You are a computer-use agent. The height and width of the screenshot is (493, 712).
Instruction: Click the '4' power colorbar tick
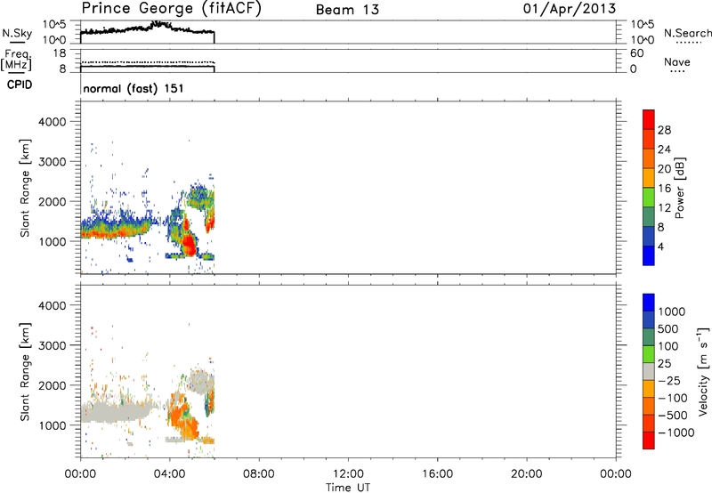click(660, 246)
